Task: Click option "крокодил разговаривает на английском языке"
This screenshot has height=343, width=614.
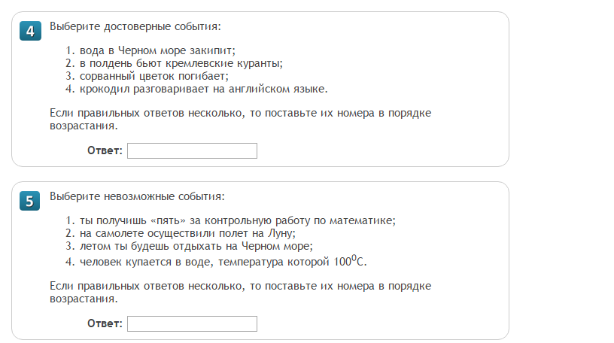Action: pos(202,89)
